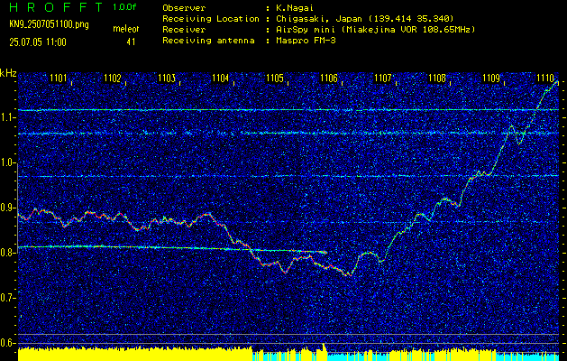Click the antenna name Maspro FM-3
This screenshot has width=567, height=361.
(306, 41)
